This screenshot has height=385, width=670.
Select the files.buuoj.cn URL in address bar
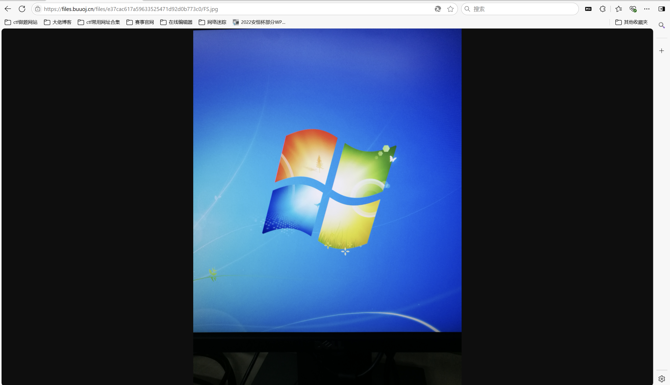(131, 9)
